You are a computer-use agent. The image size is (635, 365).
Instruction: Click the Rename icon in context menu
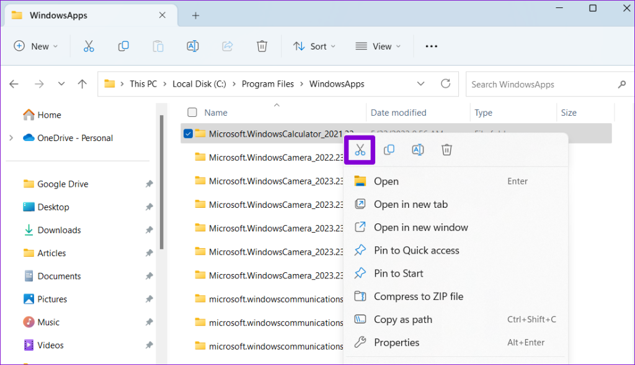[417, 150]
